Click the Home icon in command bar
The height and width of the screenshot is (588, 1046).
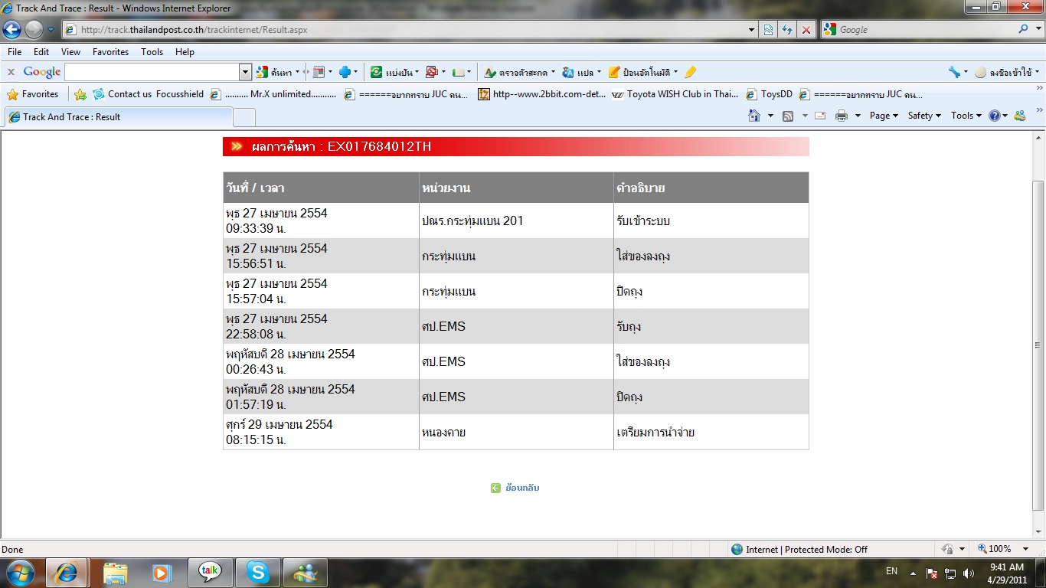tap(754, 116)
